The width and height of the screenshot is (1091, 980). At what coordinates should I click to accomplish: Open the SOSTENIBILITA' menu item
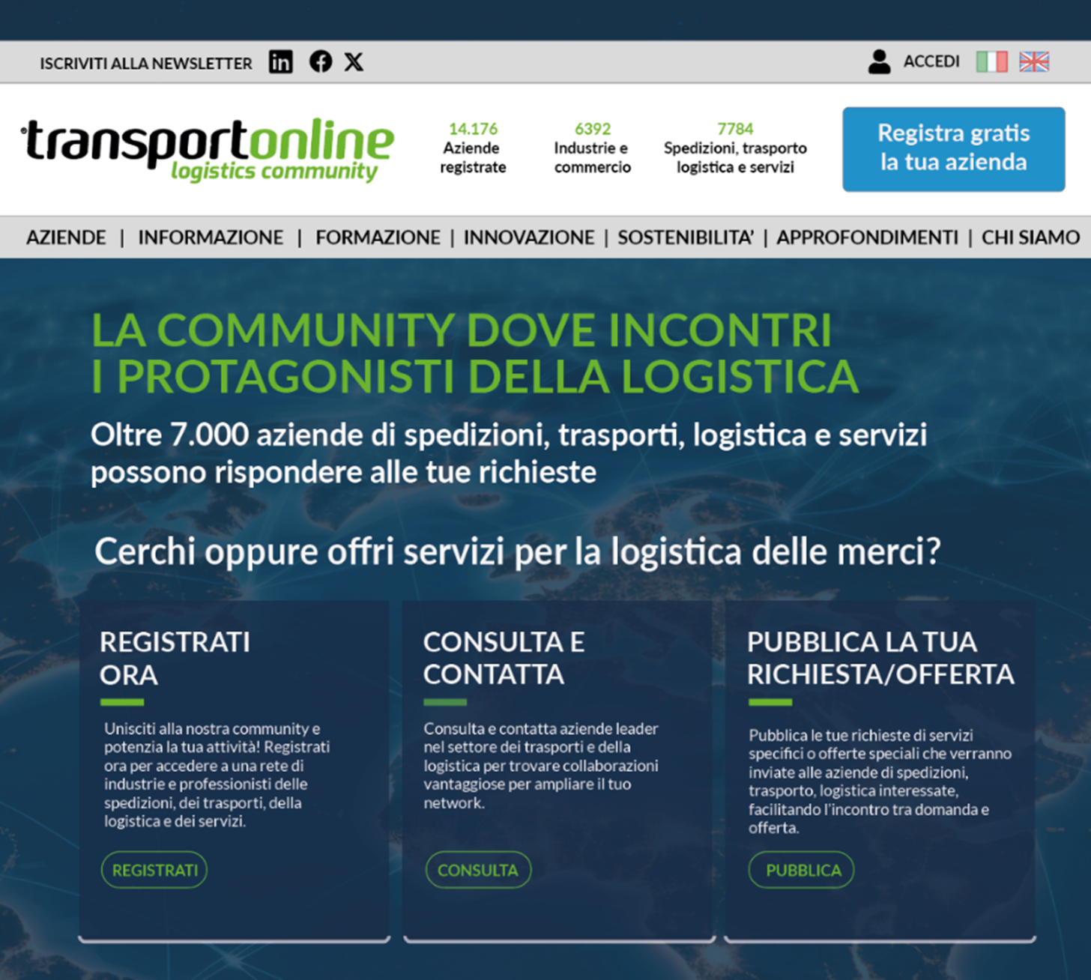(686, 238)
